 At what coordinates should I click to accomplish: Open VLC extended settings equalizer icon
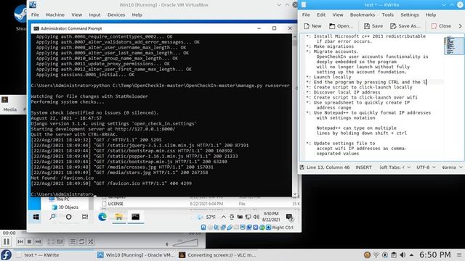coord(60,241)
